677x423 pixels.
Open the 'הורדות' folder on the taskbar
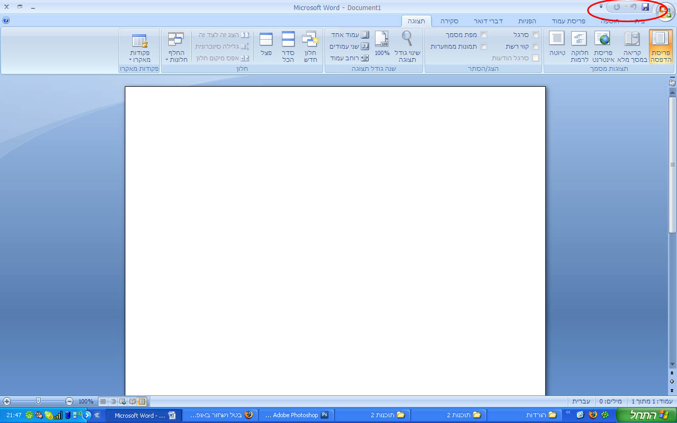[524, 415]
